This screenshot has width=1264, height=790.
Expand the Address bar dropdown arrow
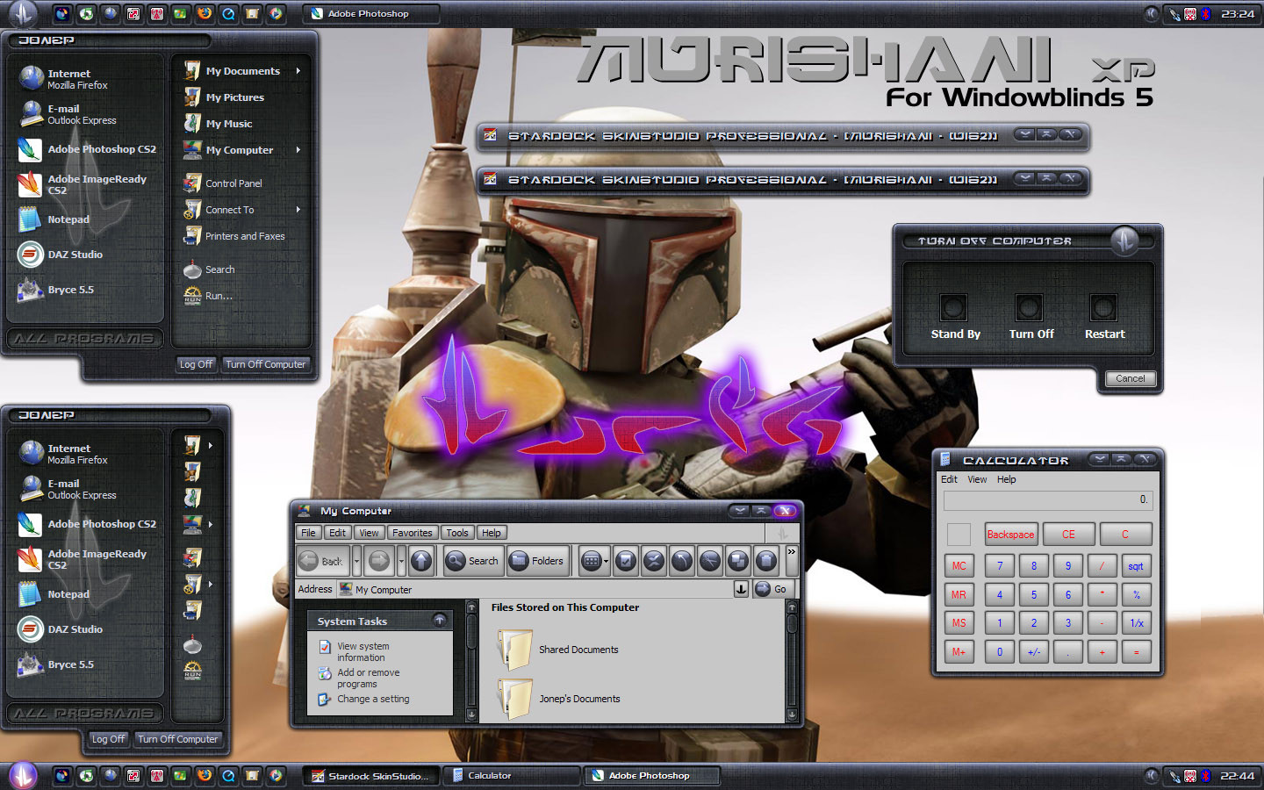click(741, 589)
